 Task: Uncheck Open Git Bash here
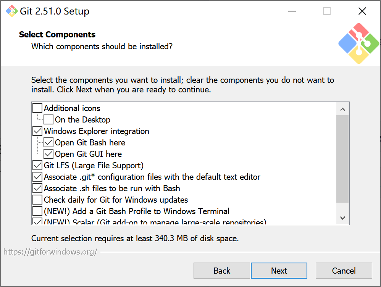tap(48, 142)
